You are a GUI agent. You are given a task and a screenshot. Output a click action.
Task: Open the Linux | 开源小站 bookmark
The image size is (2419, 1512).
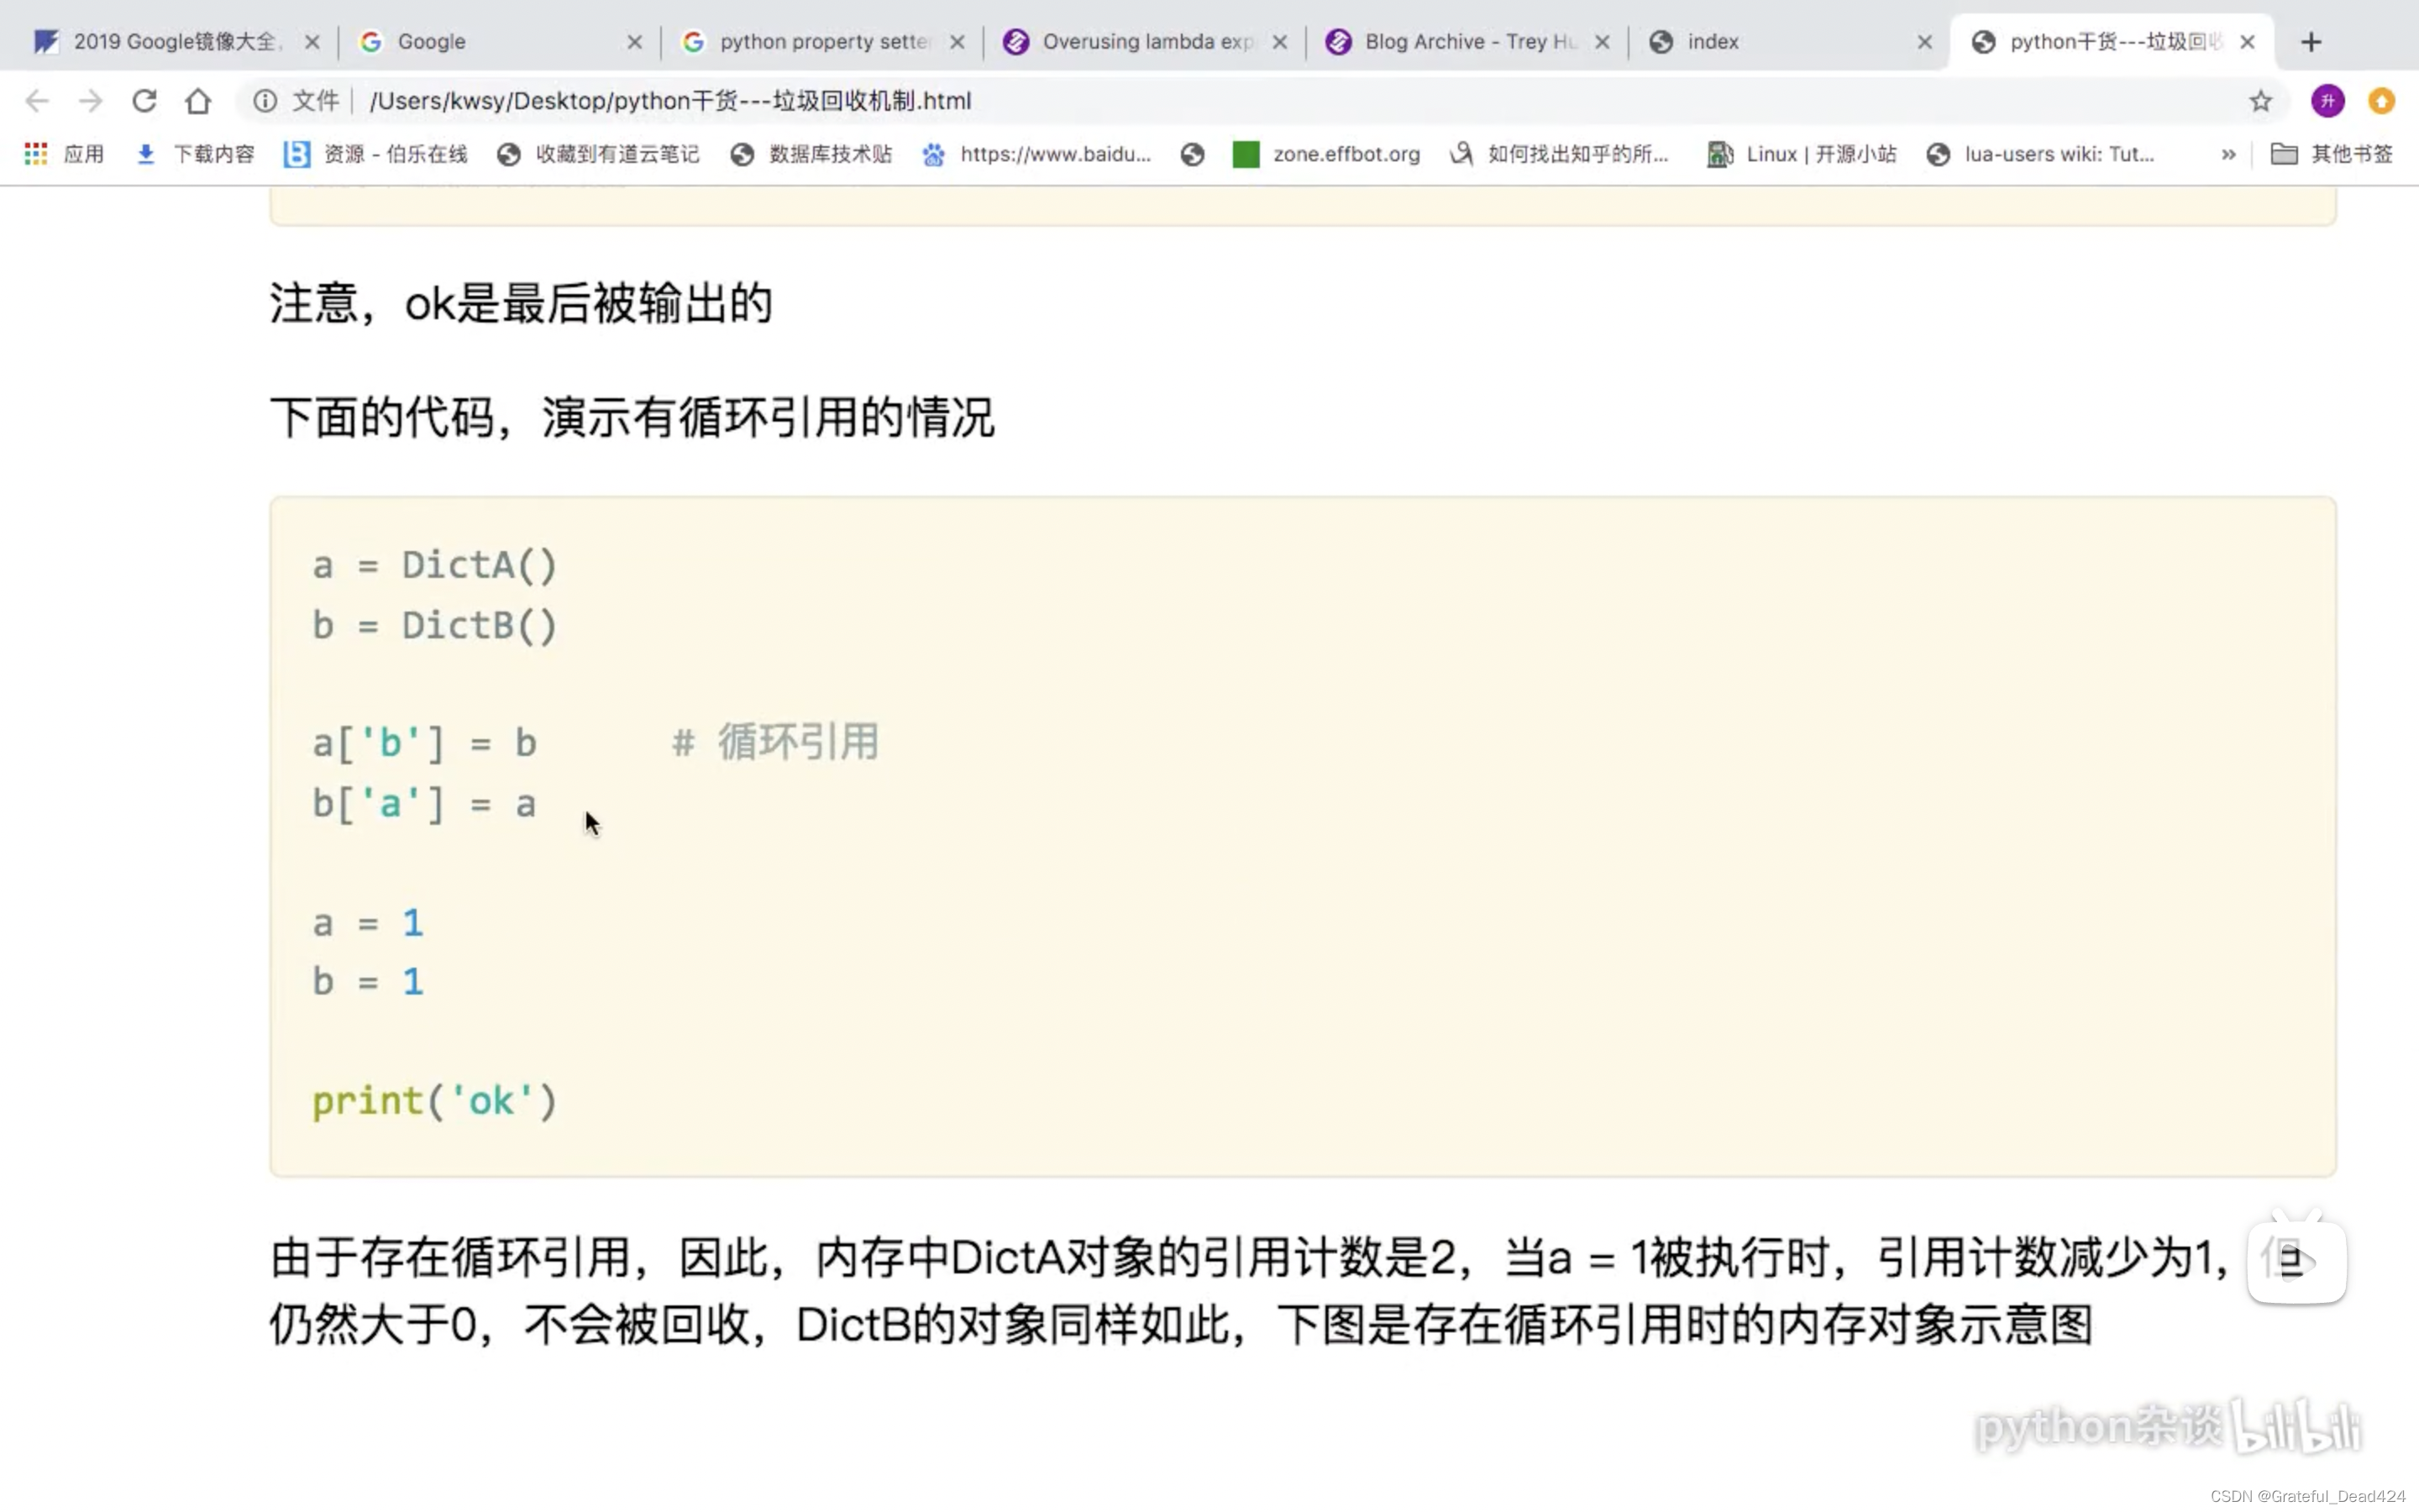1802,154
